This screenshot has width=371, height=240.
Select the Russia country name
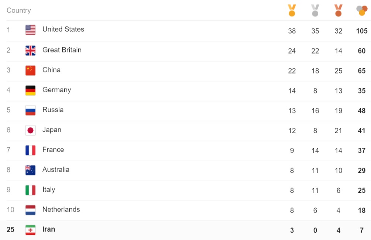pyautogui.click(x=53, y=110)
